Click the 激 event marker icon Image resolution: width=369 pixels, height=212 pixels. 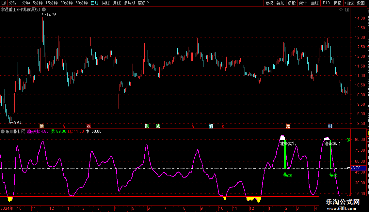(x=288, y=126)
